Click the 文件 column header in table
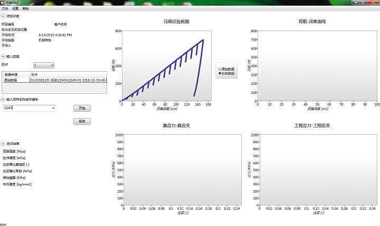Viewport: 380px width, 226px height. click(68, 75)
